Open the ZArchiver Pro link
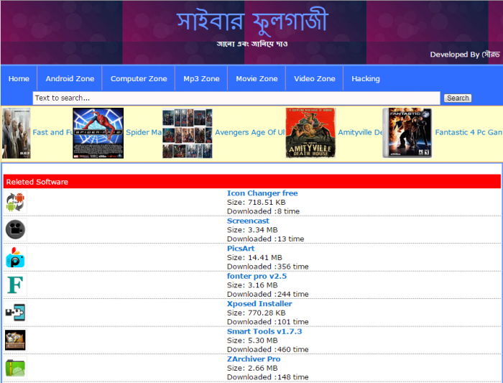This screenshot has height=383, width=503. pos(254,359)
